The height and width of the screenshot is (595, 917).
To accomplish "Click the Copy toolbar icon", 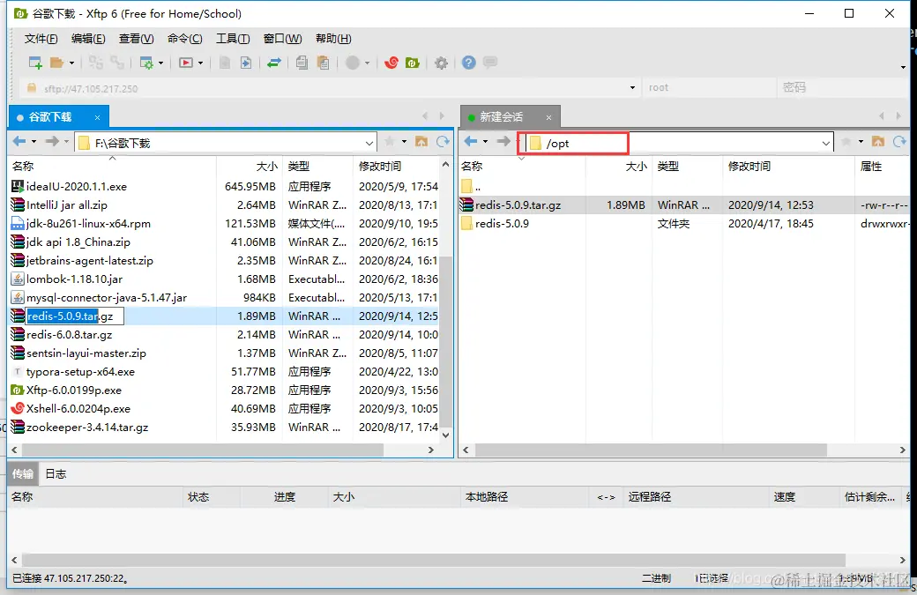I will 302,63.
